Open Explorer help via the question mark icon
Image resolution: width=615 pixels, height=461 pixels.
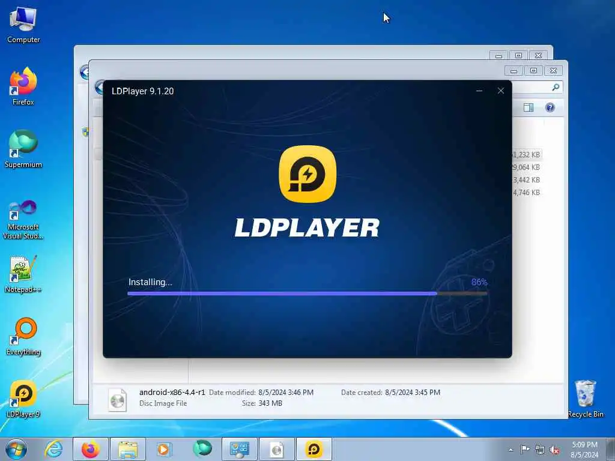point(550,107)
